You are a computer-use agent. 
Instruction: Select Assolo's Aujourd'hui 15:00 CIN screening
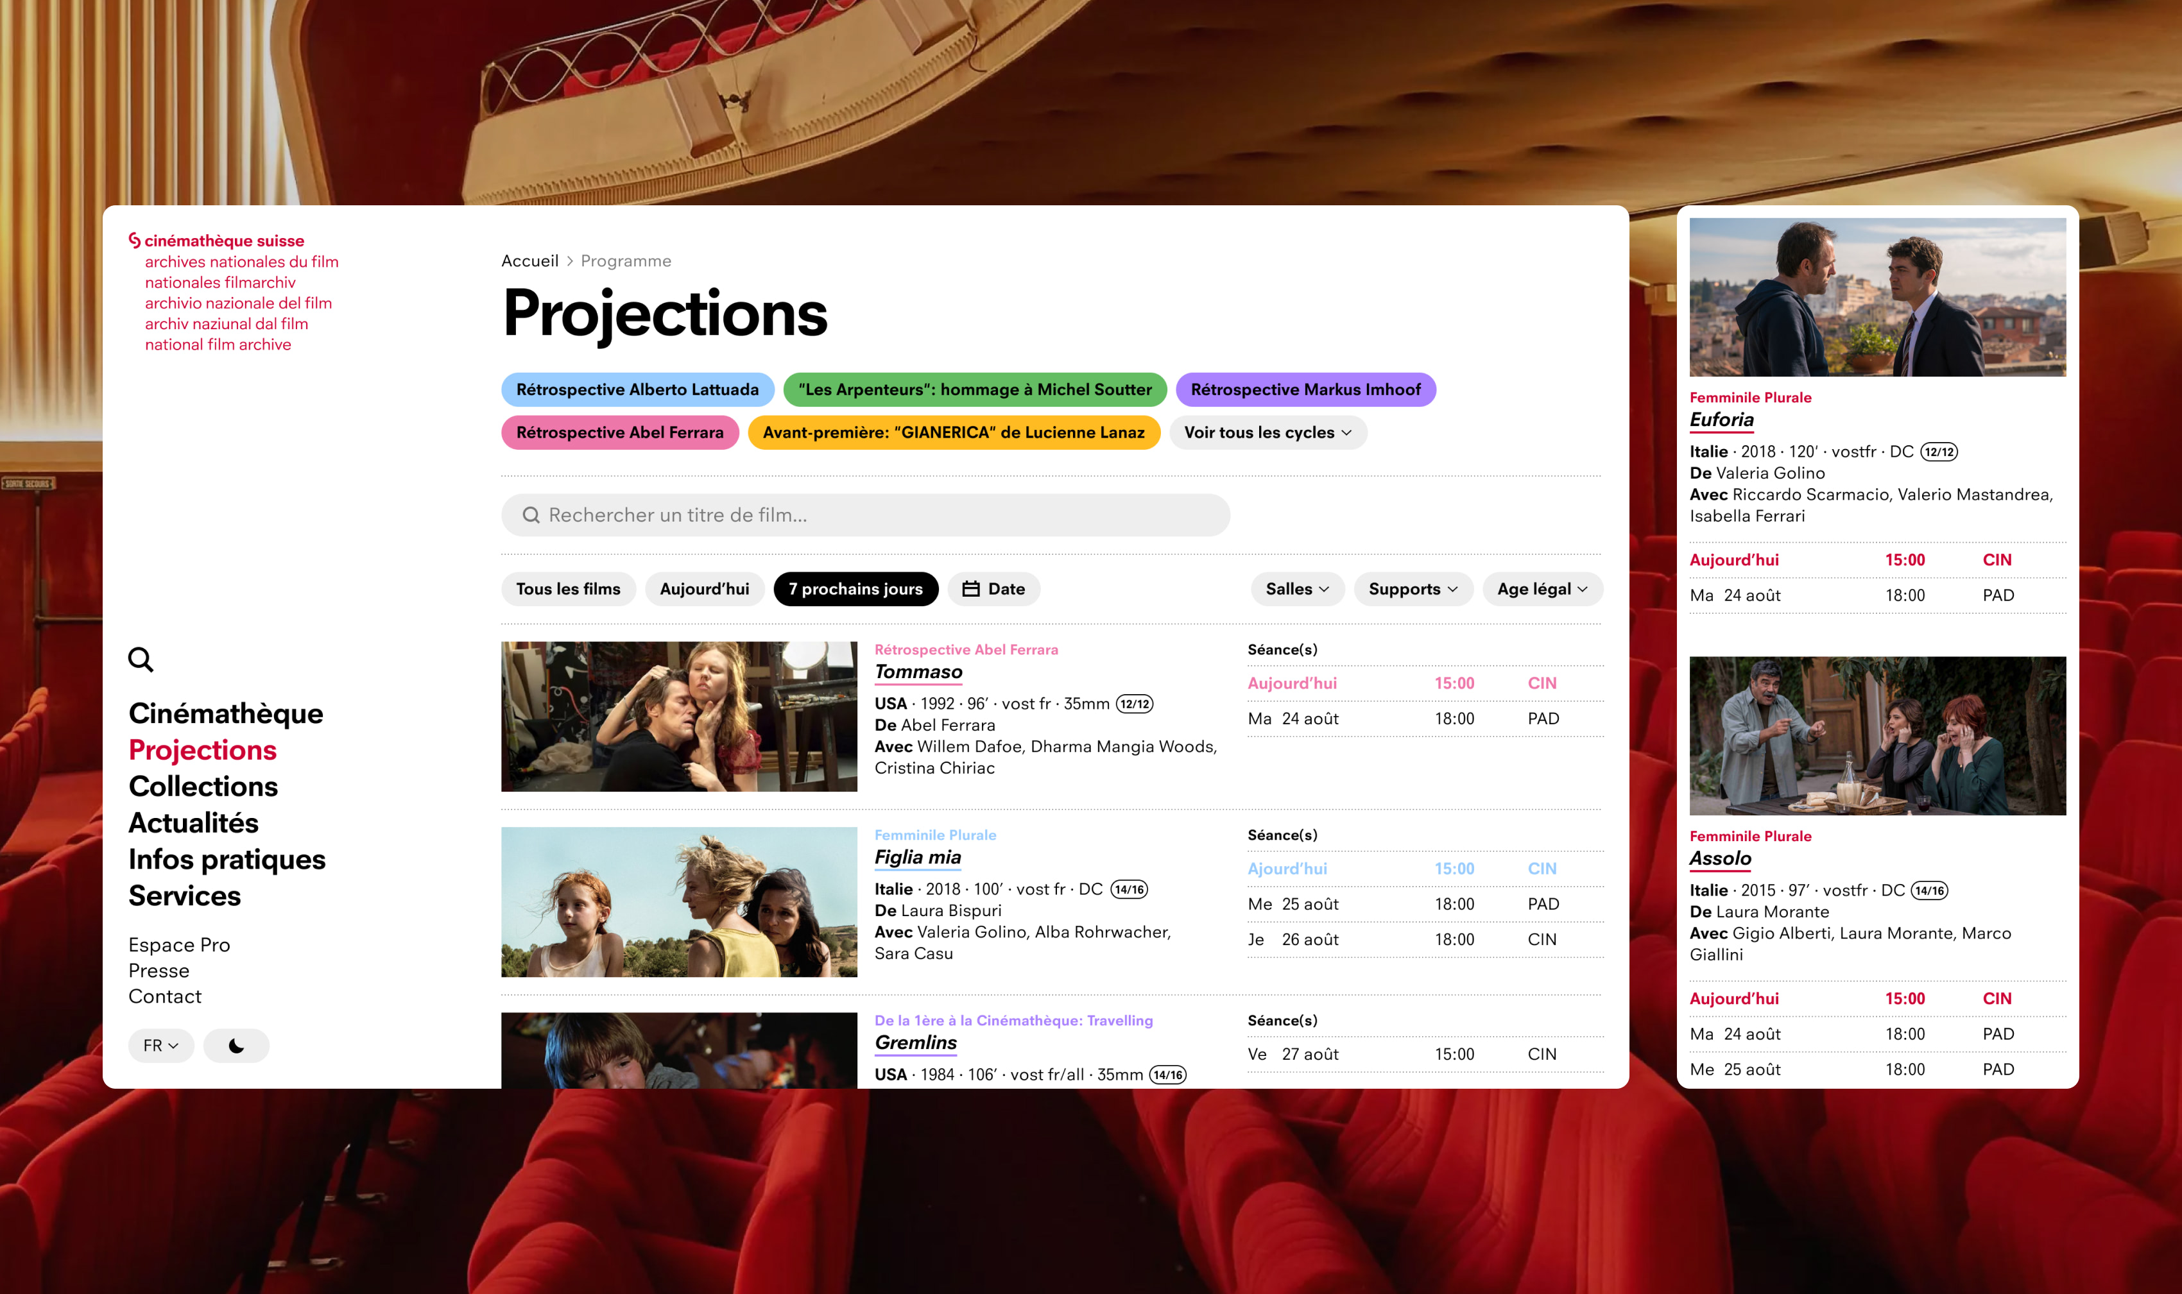[x=1877, y=1000]
